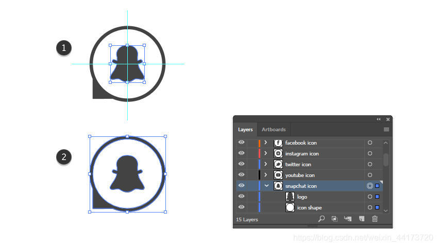Click target circle of icon shape sublayer
438x247 pixels.
tap(370, 207)
